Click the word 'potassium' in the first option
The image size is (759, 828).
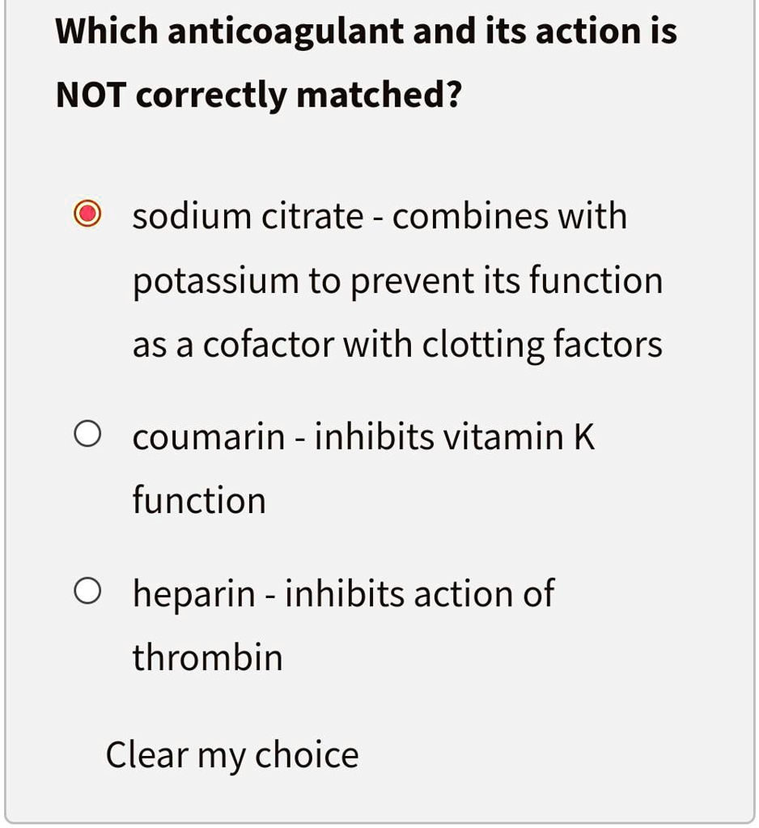click(x=215, y=282)
